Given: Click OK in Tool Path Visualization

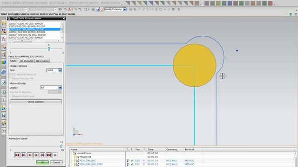Looking at the screenshot, I should (42, 162).
